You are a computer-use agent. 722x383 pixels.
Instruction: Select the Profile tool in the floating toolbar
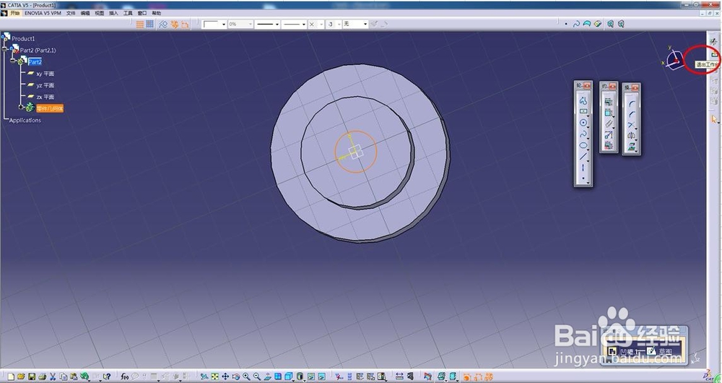click(583, 100)
